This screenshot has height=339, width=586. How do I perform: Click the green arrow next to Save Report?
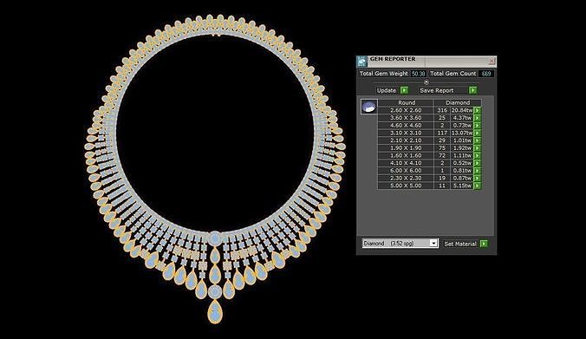[472, 90]
